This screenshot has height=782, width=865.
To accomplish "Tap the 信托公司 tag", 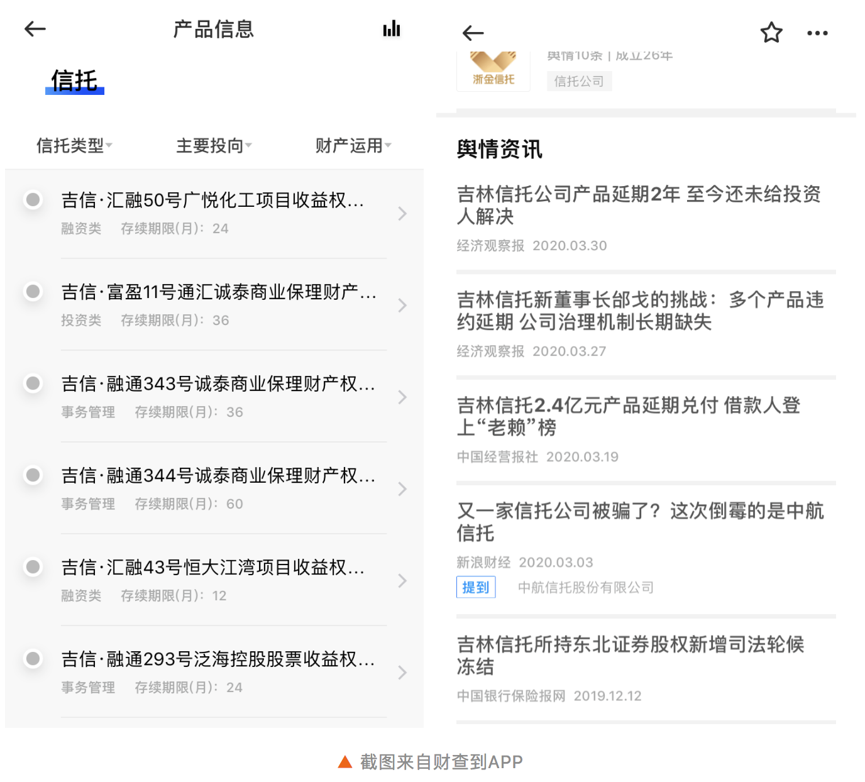I will click(x=579, y=81).
